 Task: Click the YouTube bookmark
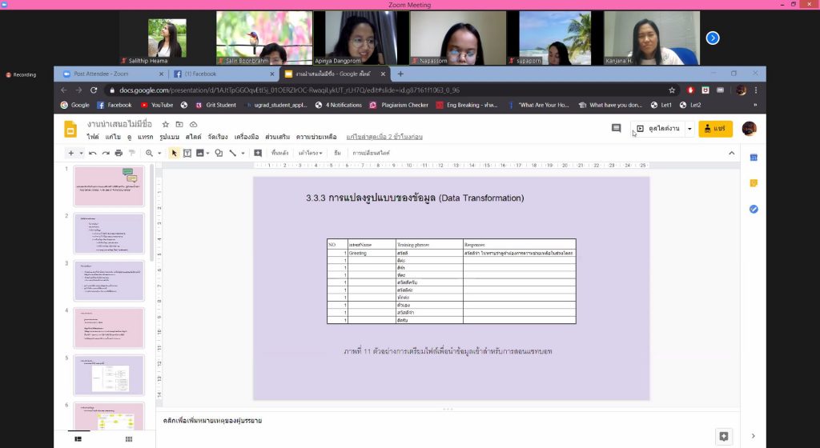click(157, 105)
